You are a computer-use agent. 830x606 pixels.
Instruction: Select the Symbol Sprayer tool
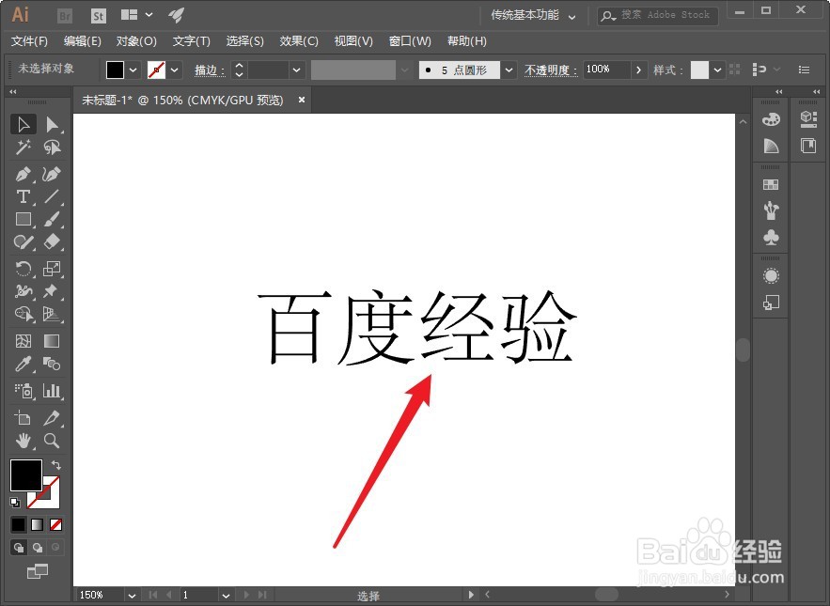coord(23,391)
